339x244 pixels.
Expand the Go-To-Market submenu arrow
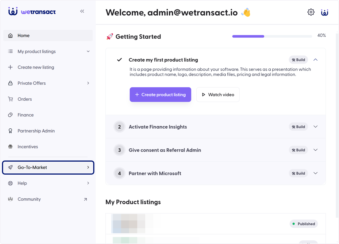point(88,167)
